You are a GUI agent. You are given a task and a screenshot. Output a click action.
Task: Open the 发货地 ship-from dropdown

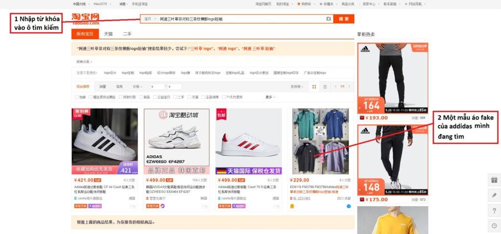[297, 87]
